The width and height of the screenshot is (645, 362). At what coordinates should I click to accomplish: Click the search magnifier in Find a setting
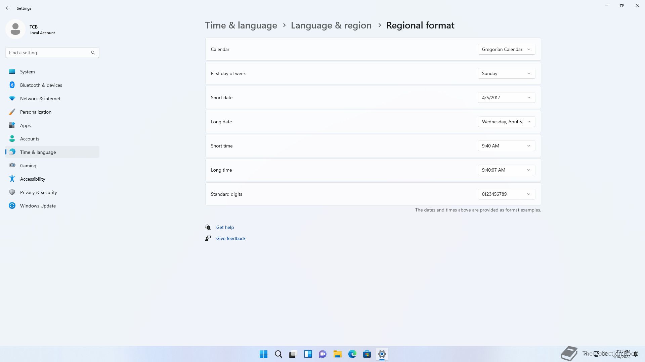point(93,53)
